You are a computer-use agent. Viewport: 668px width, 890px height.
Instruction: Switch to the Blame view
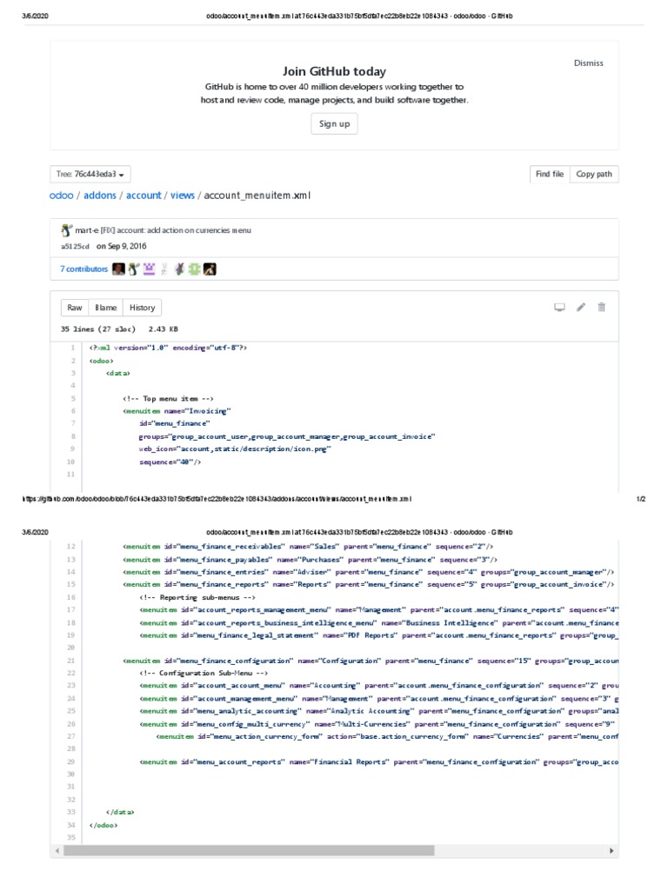tap(105, 308)
